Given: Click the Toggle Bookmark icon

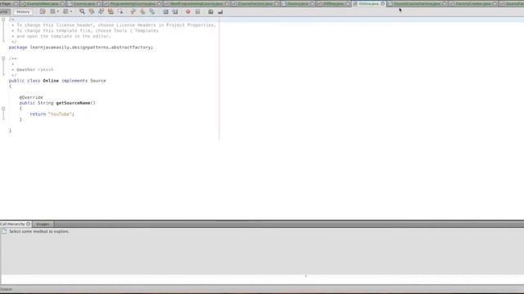Looking at the screenshot, I should tap(152, 11).
